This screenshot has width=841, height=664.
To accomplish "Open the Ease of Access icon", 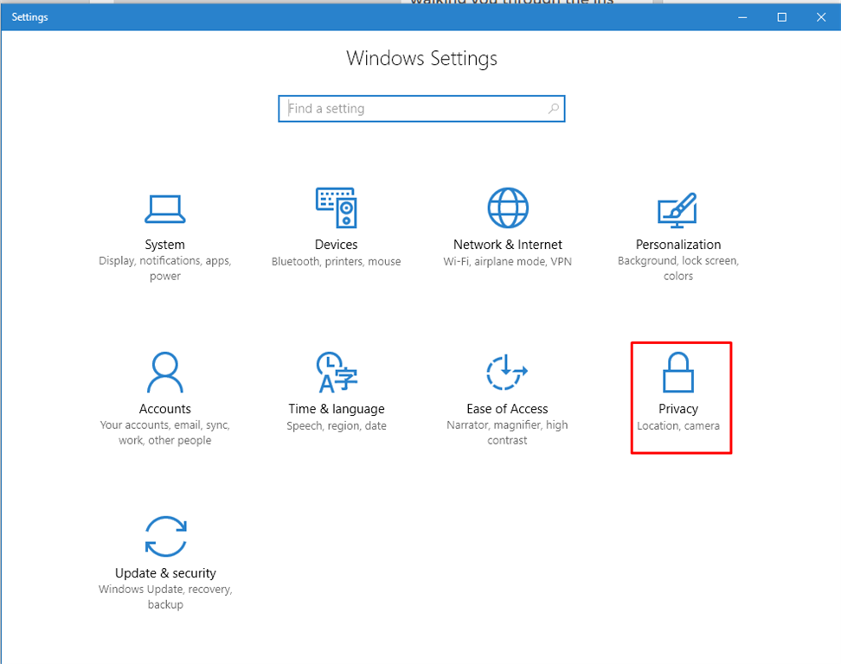I will click(x=507, y=373).
